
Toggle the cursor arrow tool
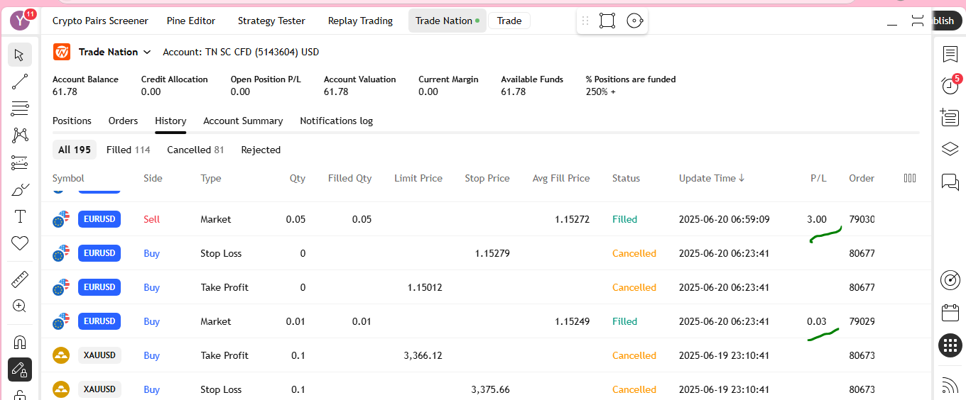20,55
